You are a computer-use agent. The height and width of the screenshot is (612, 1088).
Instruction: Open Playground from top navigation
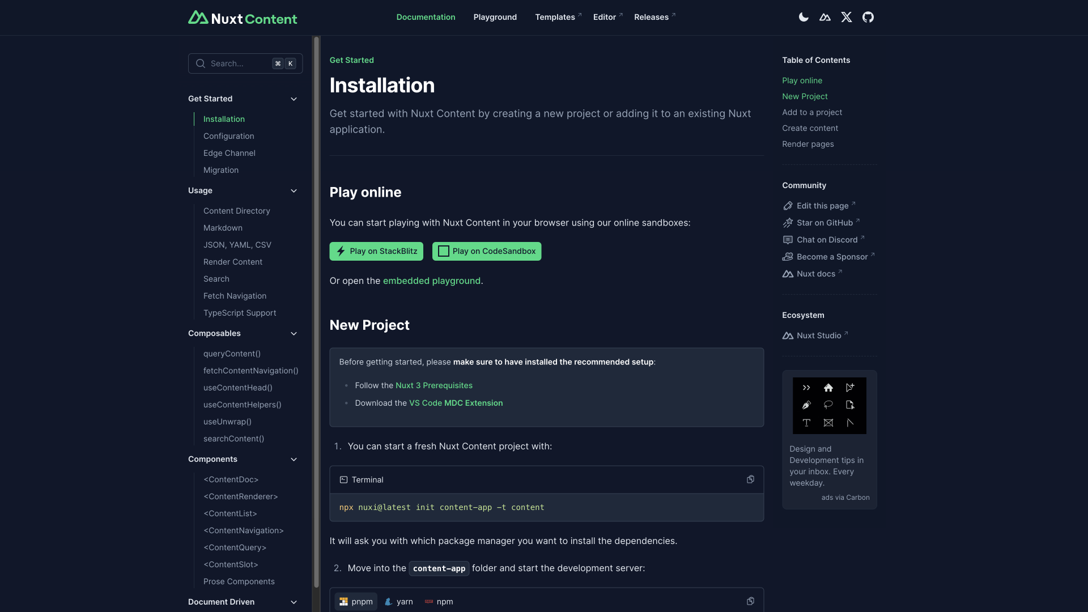point(495,17)
